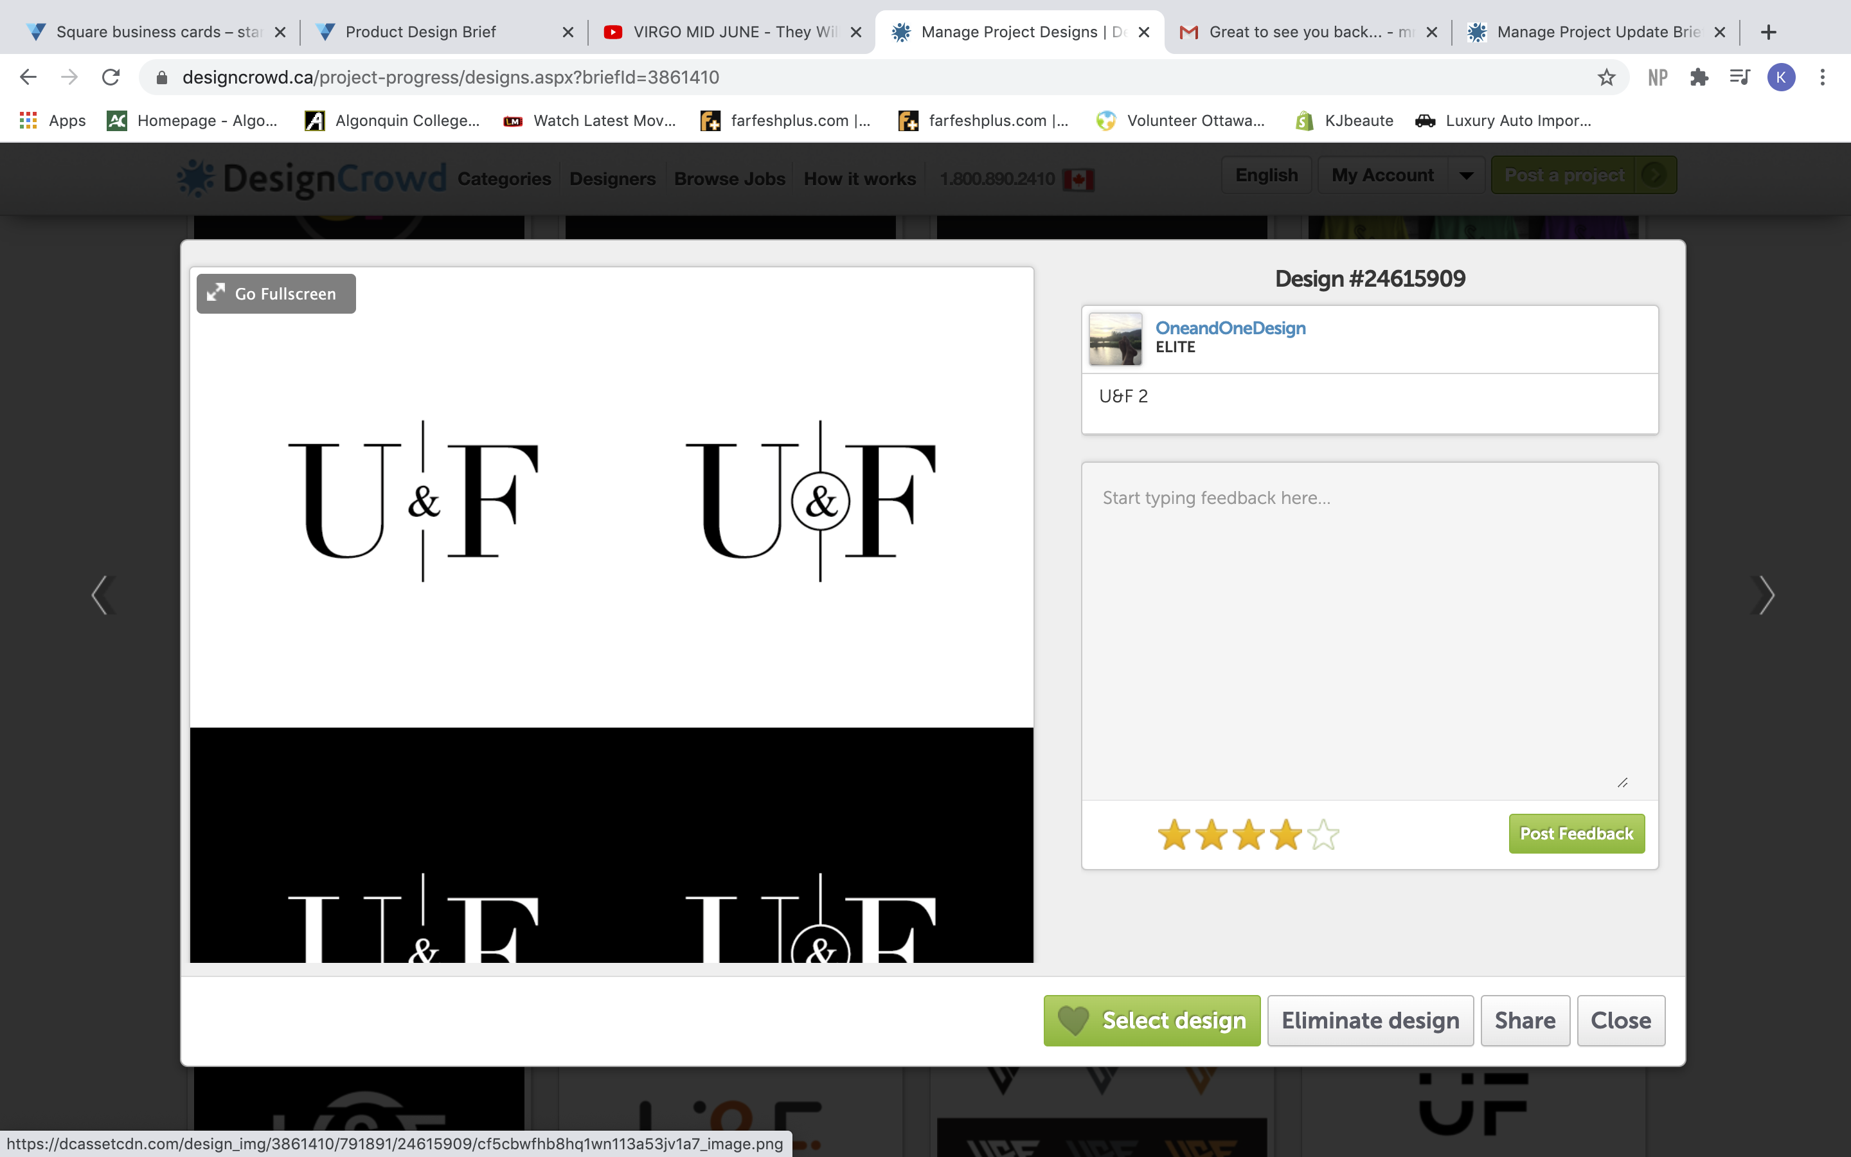The width and height of the screenshot is (1851, 1157).
Task: Click the K profile avatar
Action: pyautogui.click(x=1781, y=77)
